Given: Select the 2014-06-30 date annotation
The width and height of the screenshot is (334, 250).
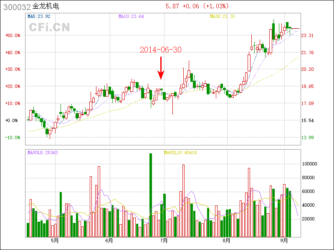Looking at the screenshot, I should pyautogui.click(x=161, y=50).
